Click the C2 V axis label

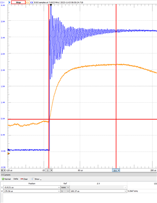point(3,3)
